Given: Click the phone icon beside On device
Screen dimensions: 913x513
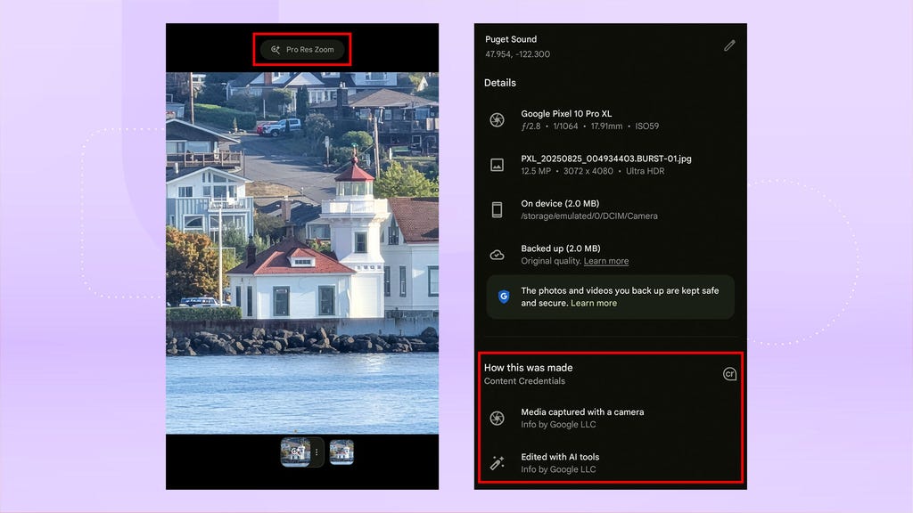Looking at the screenshot, I should click(498, 210).
